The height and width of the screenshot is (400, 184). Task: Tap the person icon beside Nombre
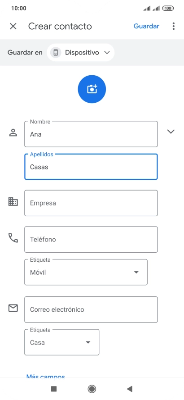(x=13, y=132)
